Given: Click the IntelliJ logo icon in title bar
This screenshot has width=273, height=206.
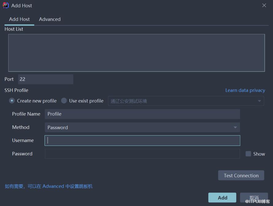Looking at the screenshot, I should [6, 6].
